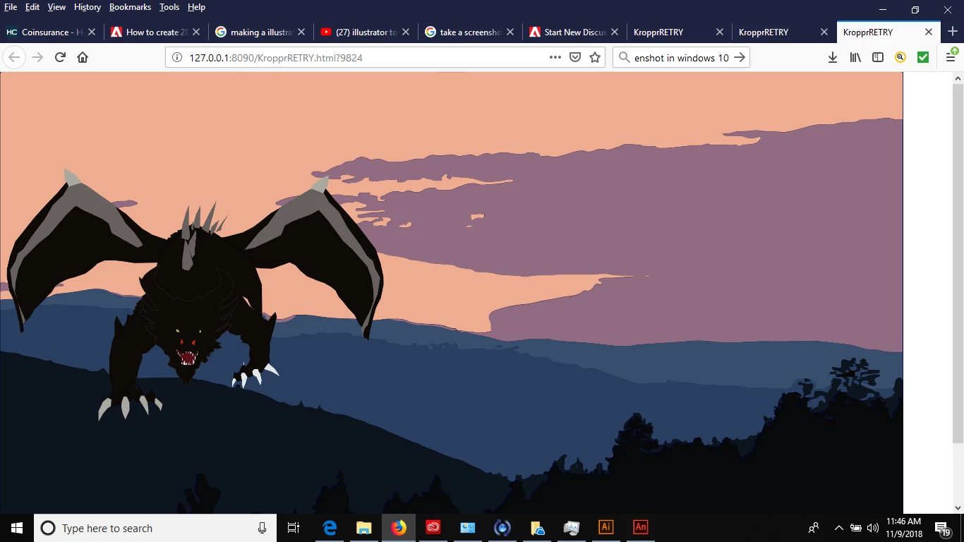The image size is (964, 542).
Task: Open the Library bookmarks panel
Action: click(855, 57)
